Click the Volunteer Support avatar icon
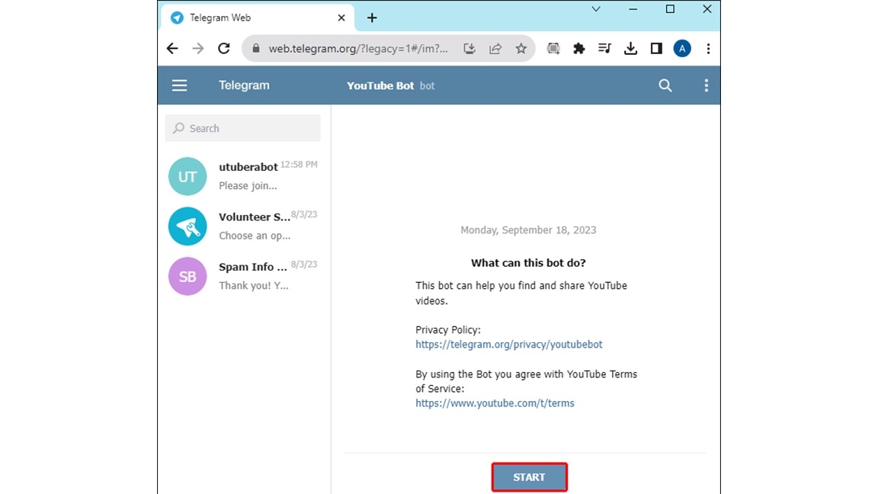Screen dimensions: 878x494 click(x=187, y=226)
